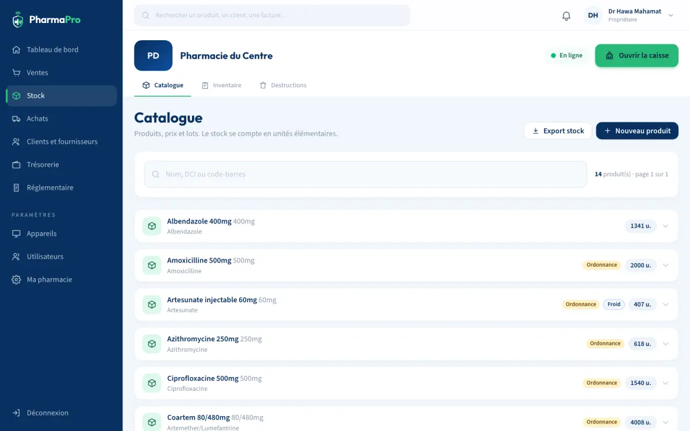This screenshot has height=431, width=690.
Task: Expand the Albendazole 400mg row chevron
Action: (666, 226)
